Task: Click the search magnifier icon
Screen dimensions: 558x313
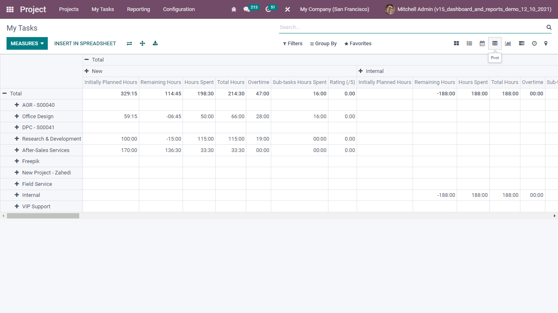Action: (549, 27)
